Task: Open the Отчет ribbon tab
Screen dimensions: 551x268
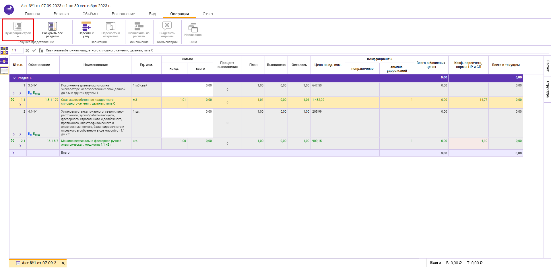Action: click(x=208, y=14)
